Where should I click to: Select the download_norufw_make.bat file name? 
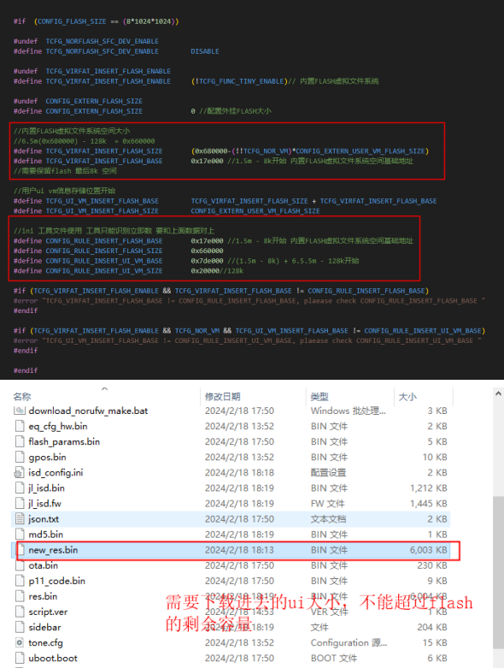88,411
